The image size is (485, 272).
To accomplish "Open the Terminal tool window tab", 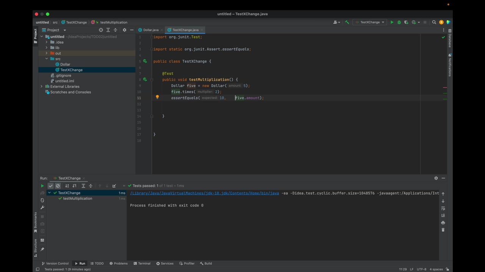I will [x=142, y=263].
